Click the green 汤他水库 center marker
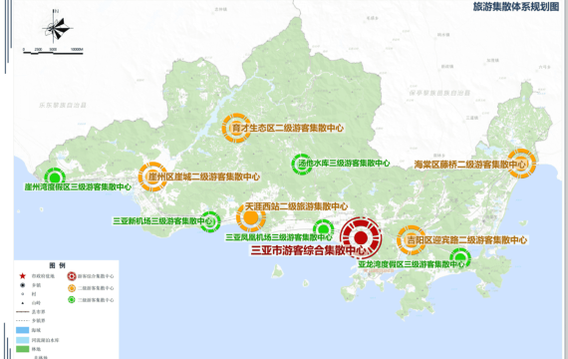This screenshot has width=568, height=359. 302,164
